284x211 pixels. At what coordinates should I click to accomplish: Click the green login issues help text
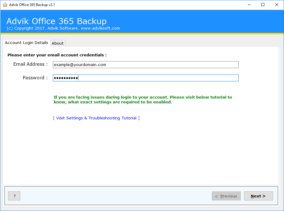coord(143,99)
